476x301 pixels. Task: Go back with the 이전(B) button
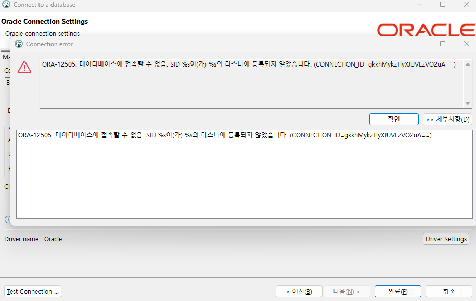299,291
